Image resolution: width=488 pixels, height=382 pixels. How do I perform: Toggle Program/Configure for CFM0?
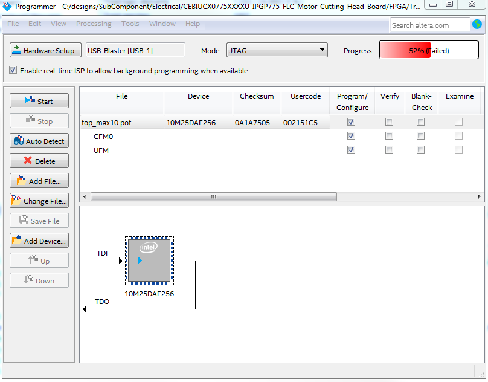click(x=351, y=136)
